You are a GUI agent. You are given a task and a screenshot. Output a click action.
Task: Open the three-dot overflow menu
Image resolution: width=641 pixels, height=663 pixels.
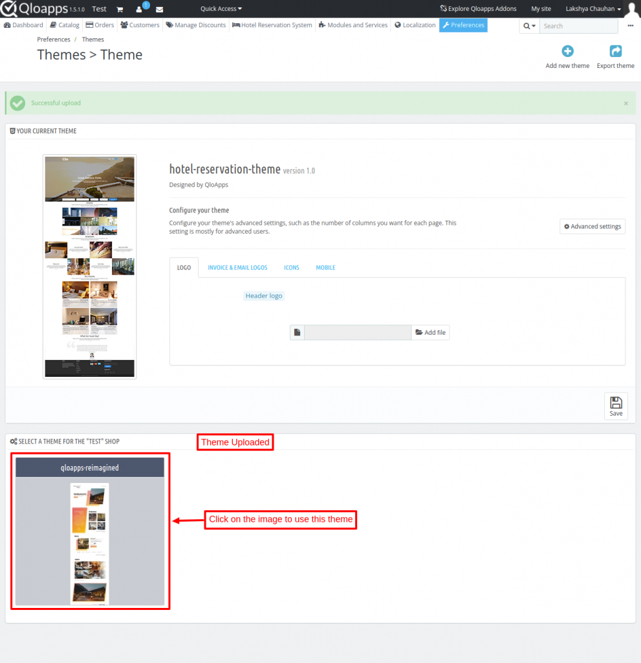[630, 25]
